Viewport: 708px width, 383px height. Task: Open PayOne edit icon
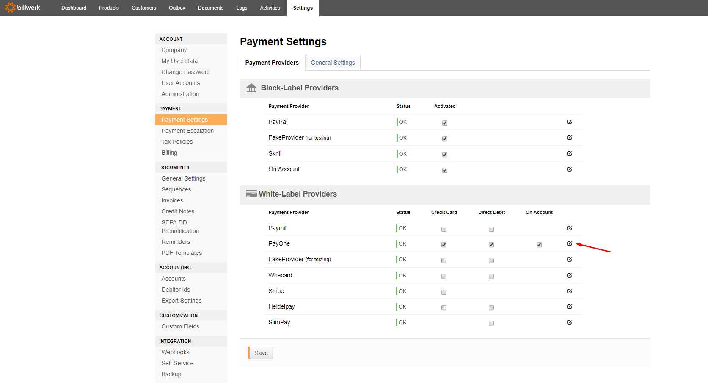[x=570, y=243]
